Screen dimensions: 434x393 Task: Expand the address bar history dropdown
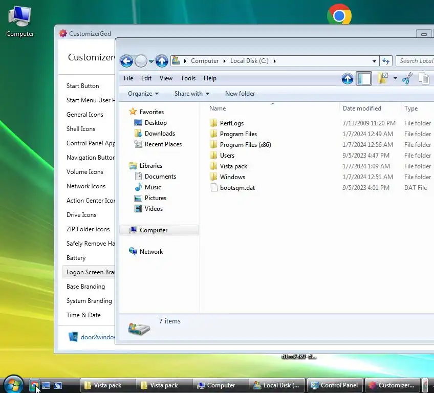click(x=374, y=61)
